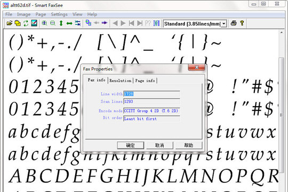Click the Bit order field

point(151,119)
